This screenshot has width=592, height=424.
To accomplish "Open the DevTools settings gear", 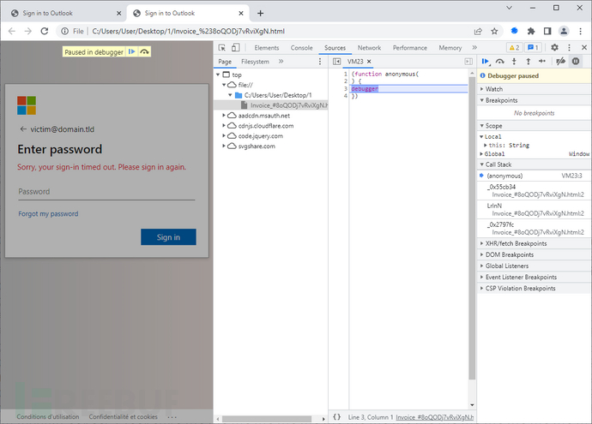I will point(554,47).
